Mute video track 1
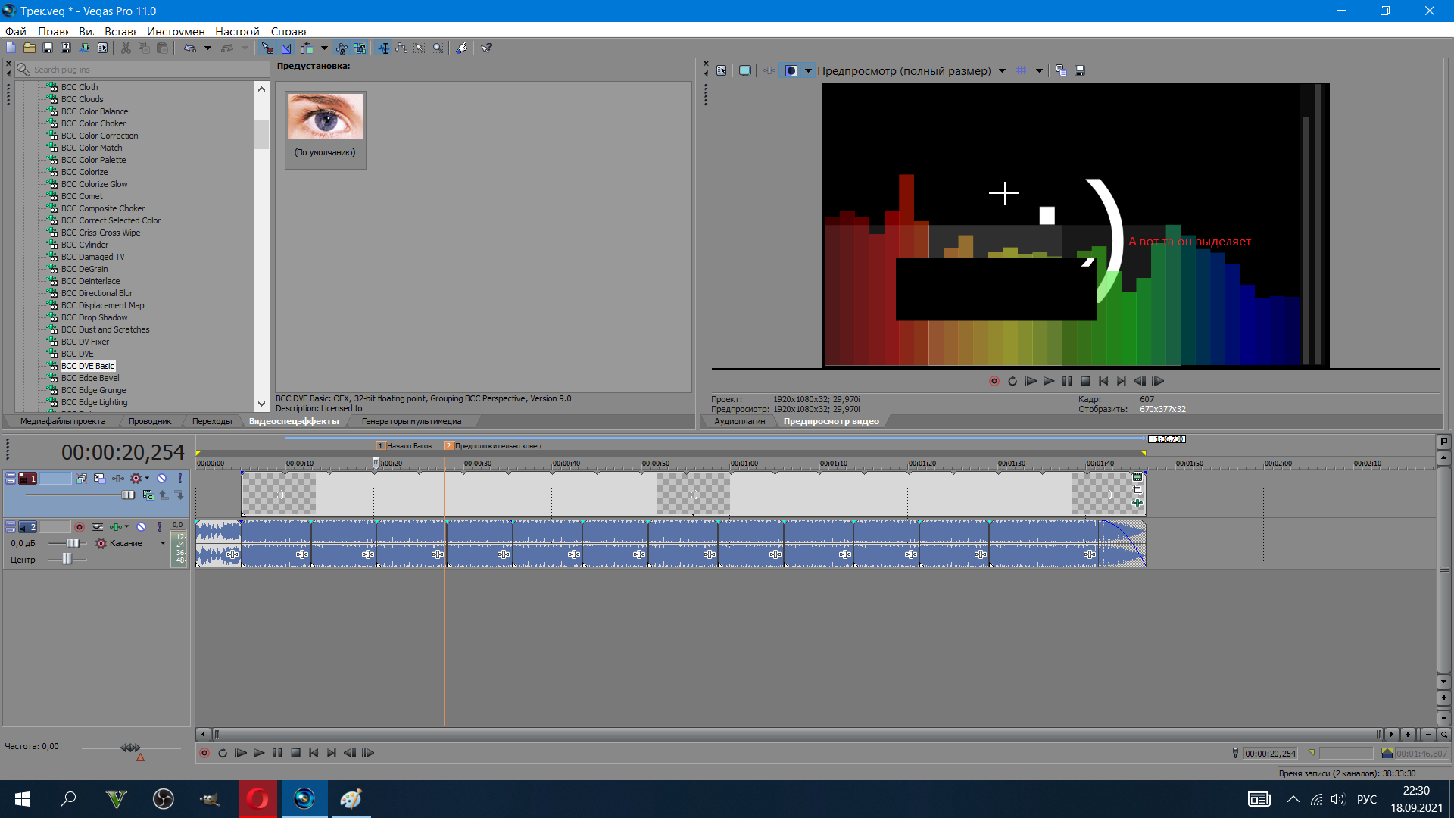This screenshot has width=1454, height=818. coord(161,479)
